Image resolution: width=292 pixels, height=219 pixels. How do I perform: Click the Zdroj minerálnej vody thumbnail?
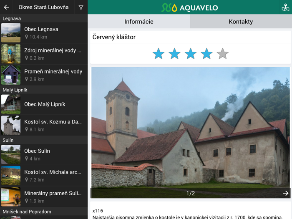pyautogui.click(x=11, y=54)
